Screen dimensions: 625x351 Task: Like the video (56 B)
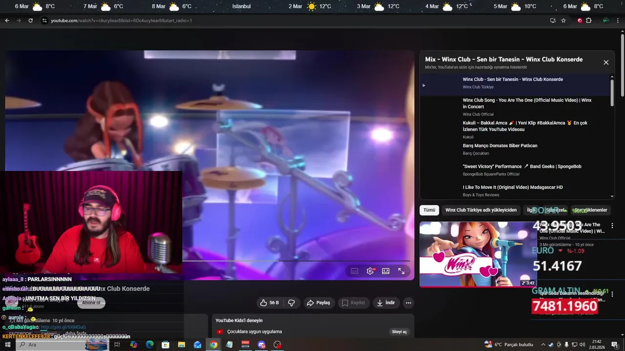[x=269, y=303]
